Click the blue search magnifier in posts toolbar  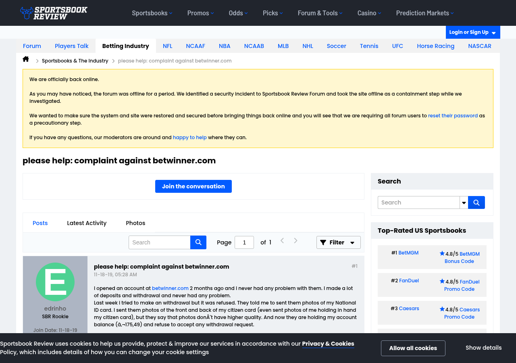198,242
